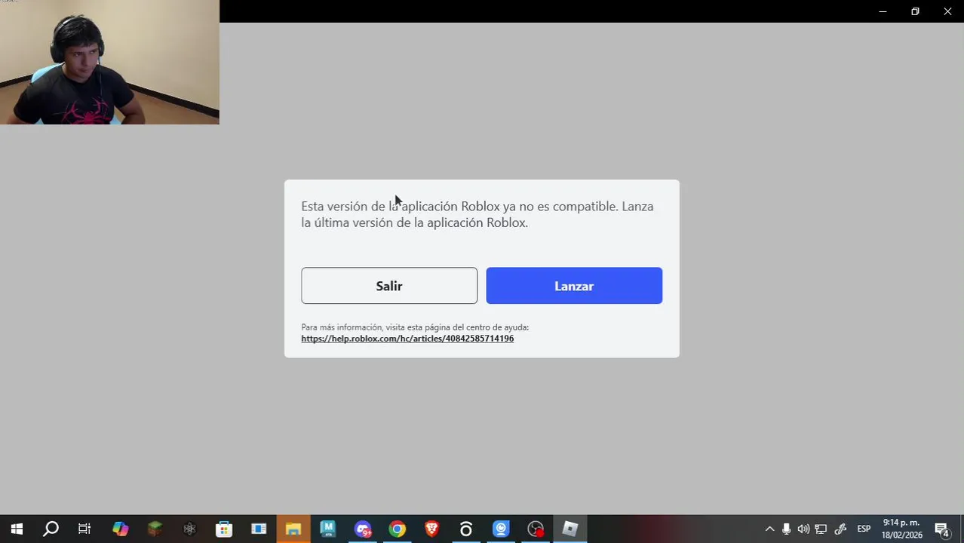Image resolution: width=964 pixels, height=543 pixels.
Task: Open the network connection tray icon
Action: [821, 529]
